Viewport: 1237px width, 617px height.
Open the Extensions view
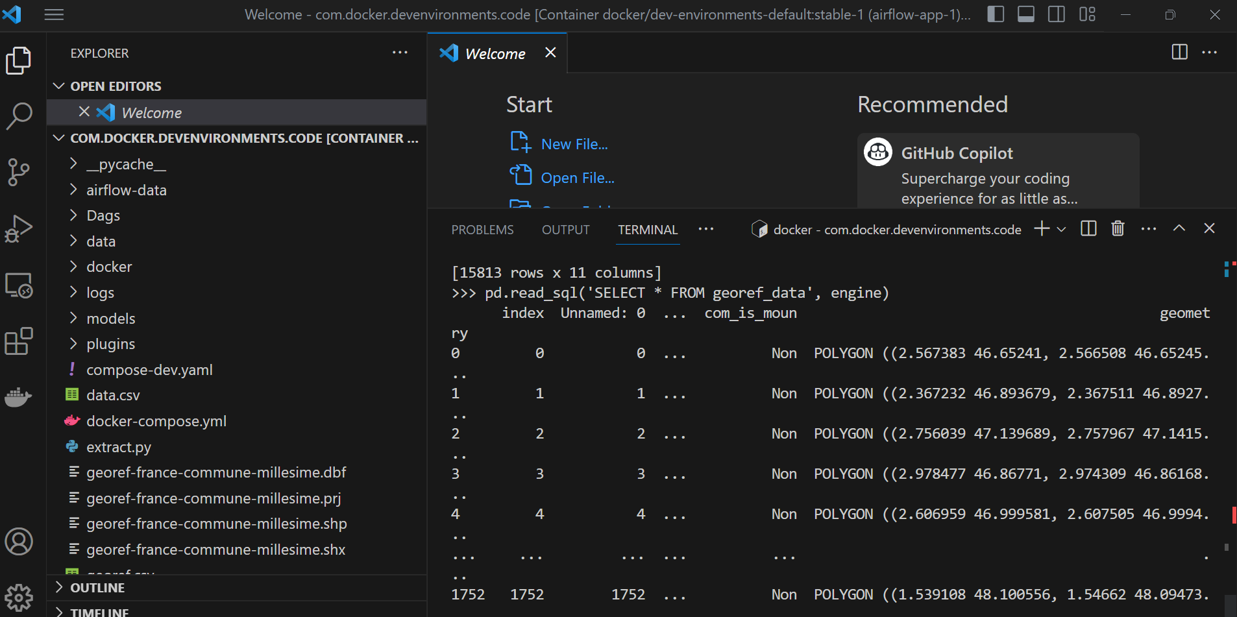coord(19,341)
